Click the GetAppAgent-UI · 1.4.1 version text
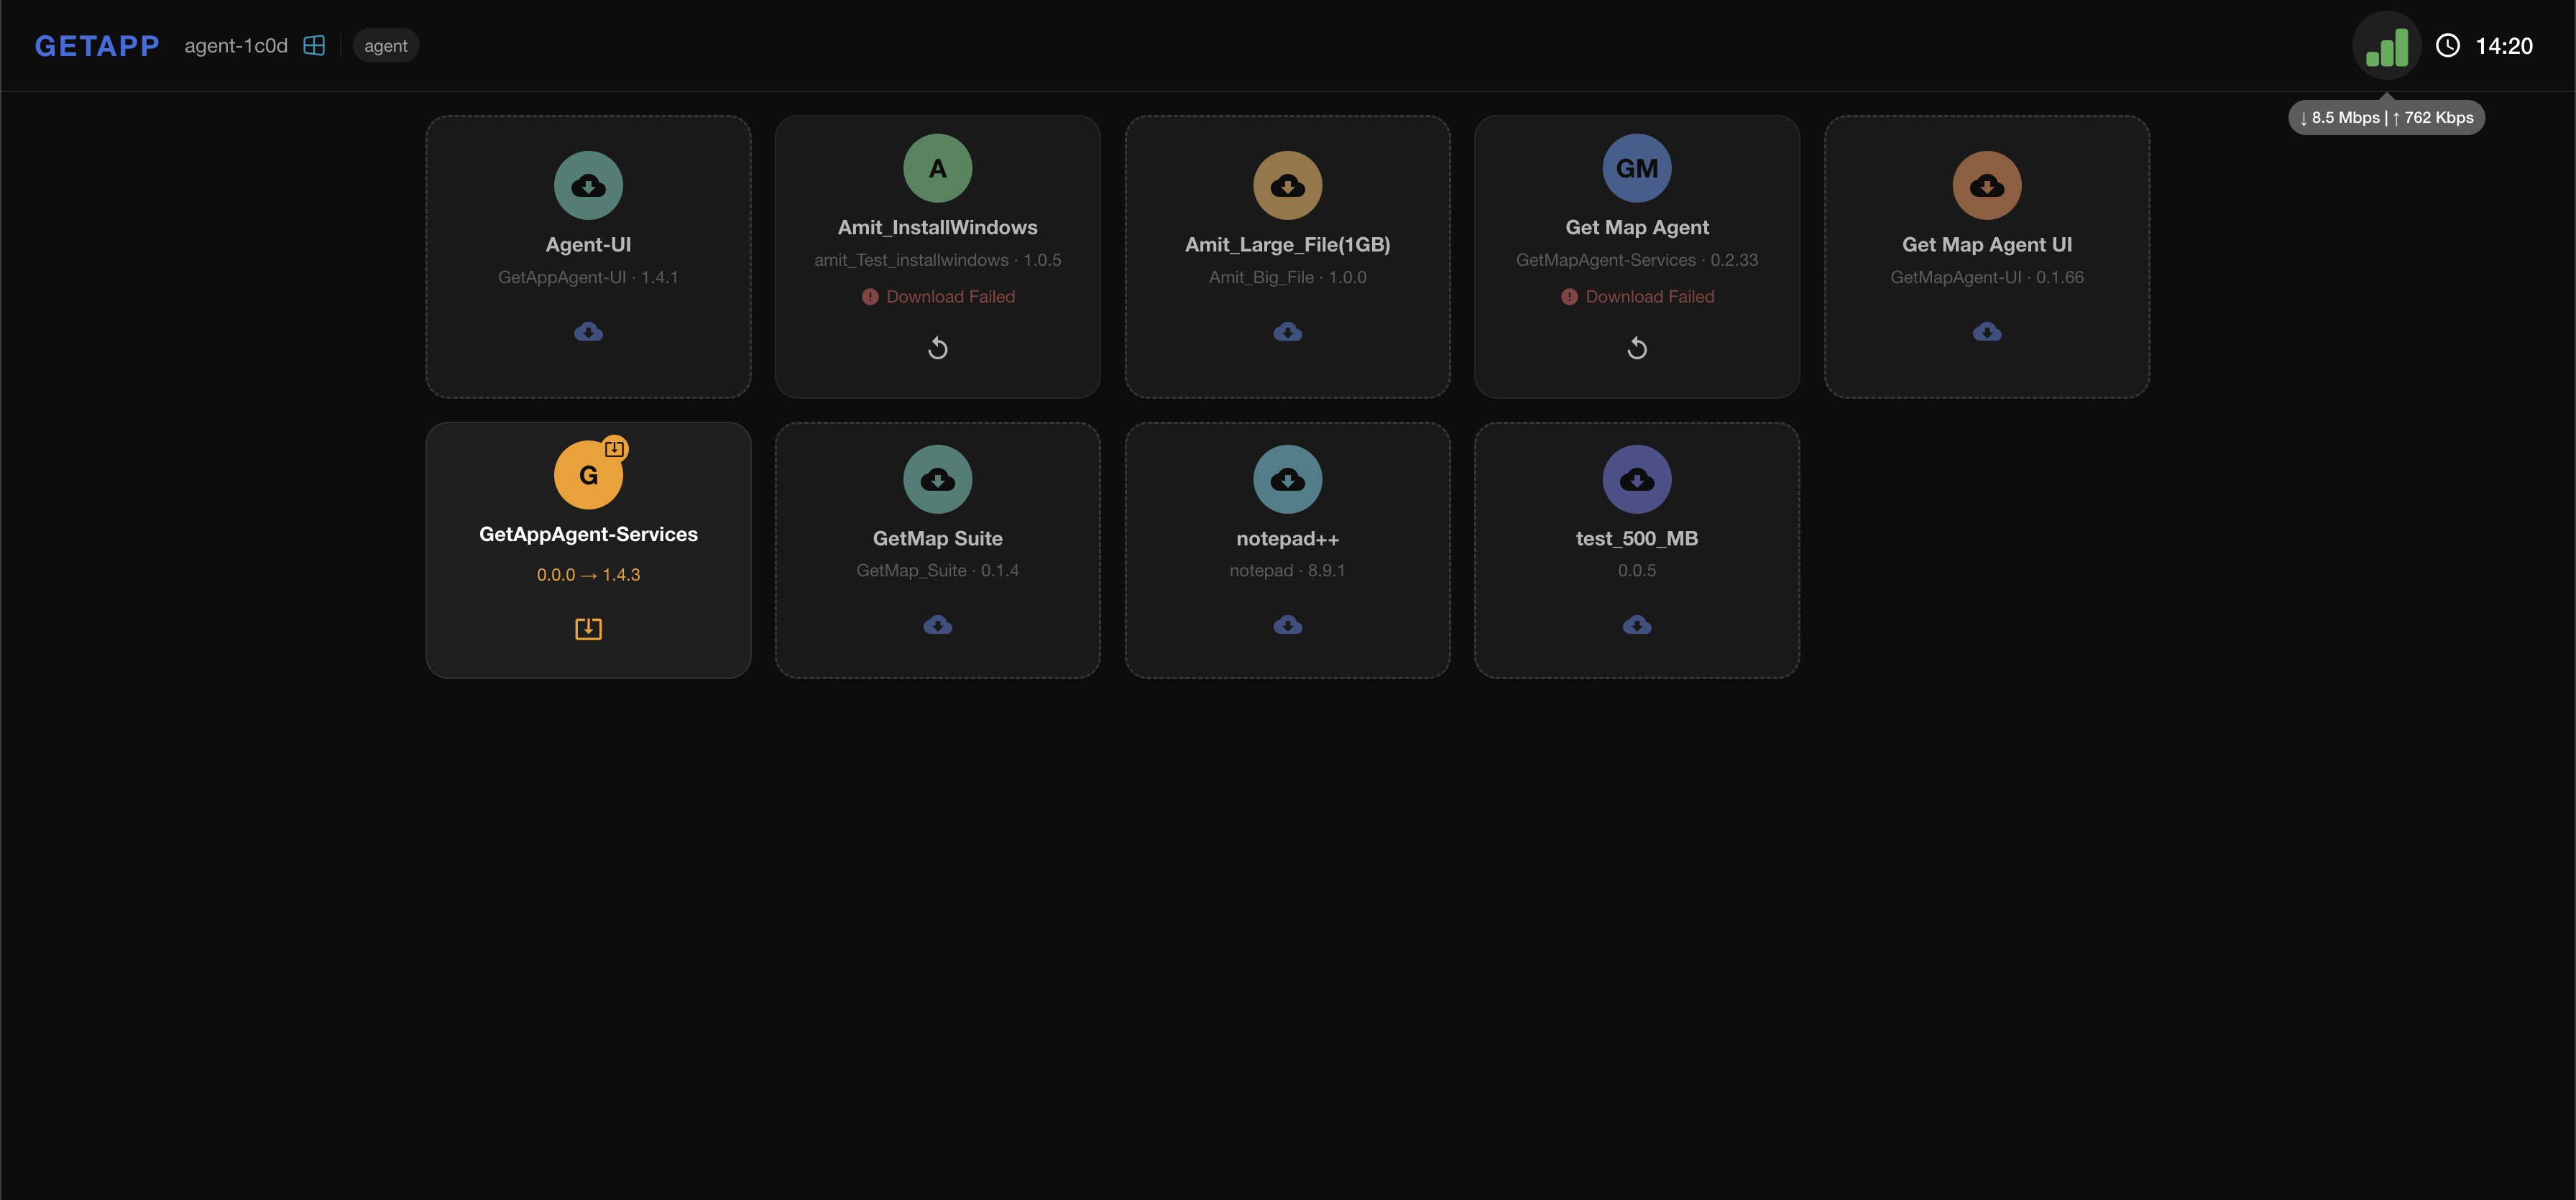2576x1200 pixels. [x=588, y=277]
